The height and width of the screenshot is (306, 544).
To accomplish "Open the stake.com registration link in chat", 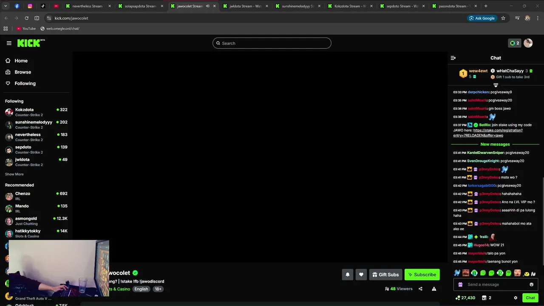I will click(488, 133).
